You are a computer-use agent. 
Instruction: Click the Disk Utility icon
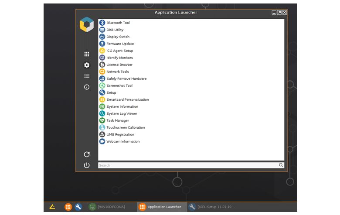coord(102,30)
